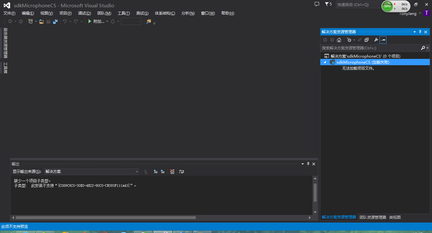Click the Forward arrow in Solution Explorer toolbar
The image size is (432, 233).
(332, 40)
